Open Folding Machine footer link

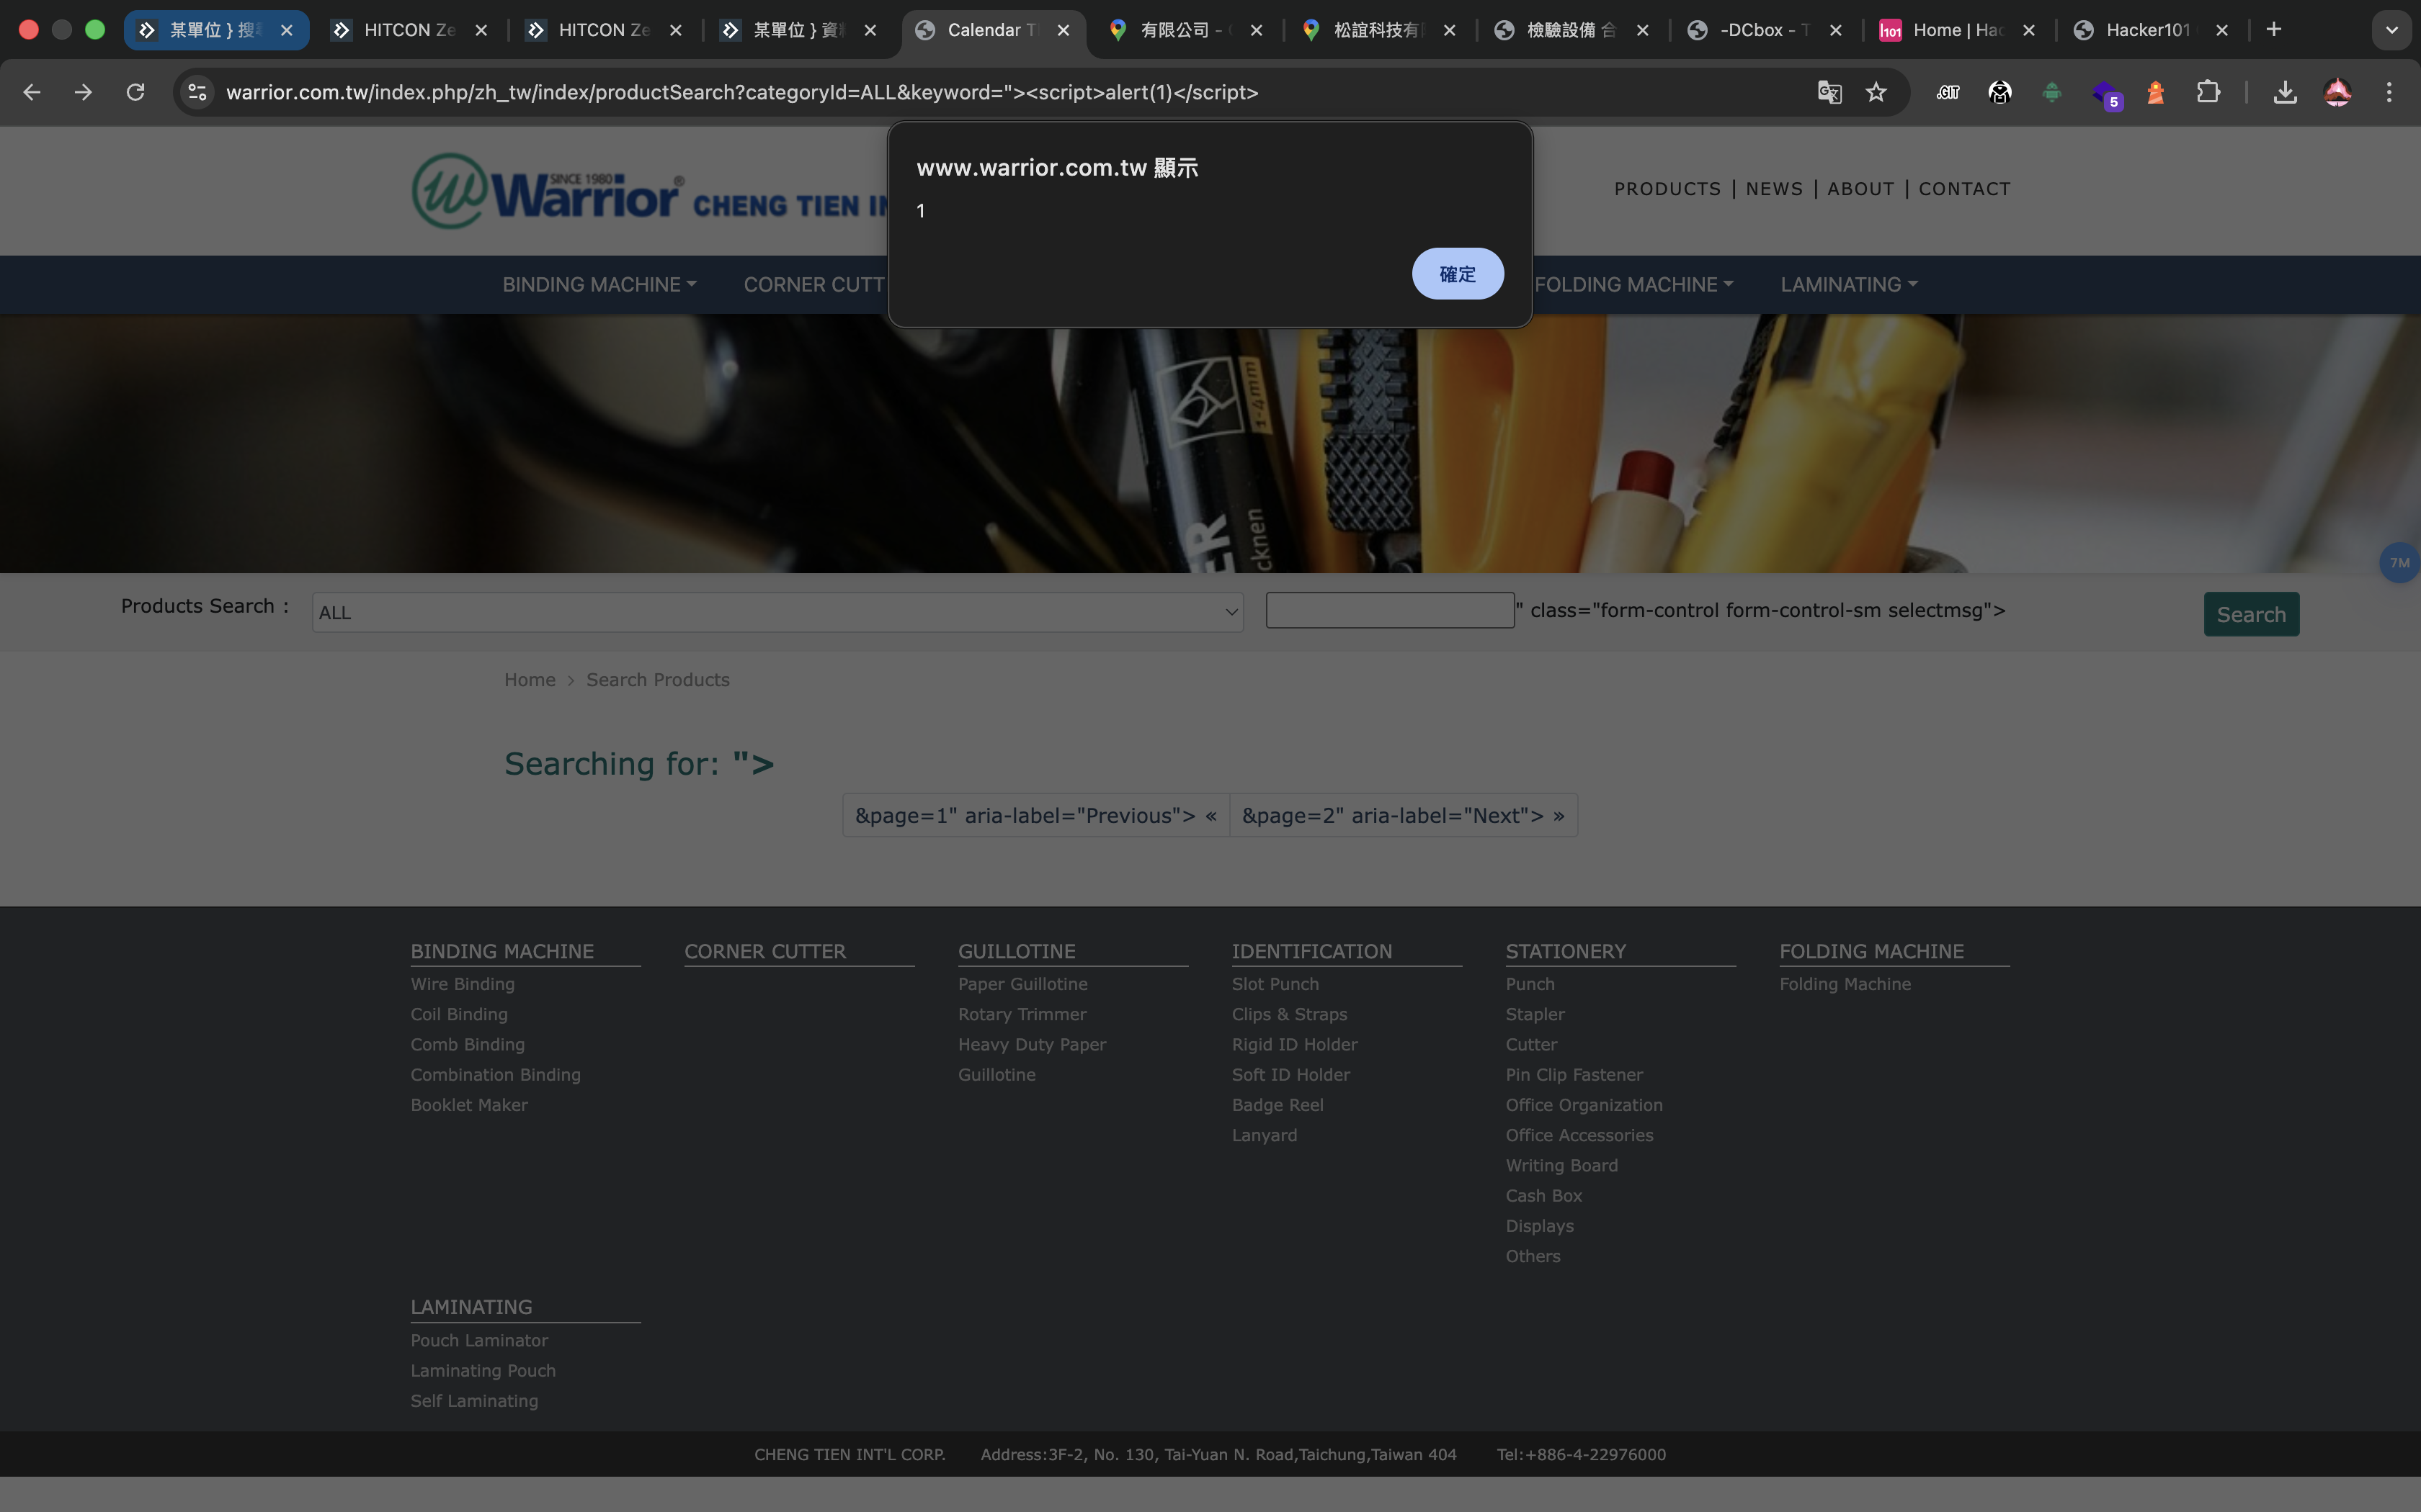(1845, 984)
